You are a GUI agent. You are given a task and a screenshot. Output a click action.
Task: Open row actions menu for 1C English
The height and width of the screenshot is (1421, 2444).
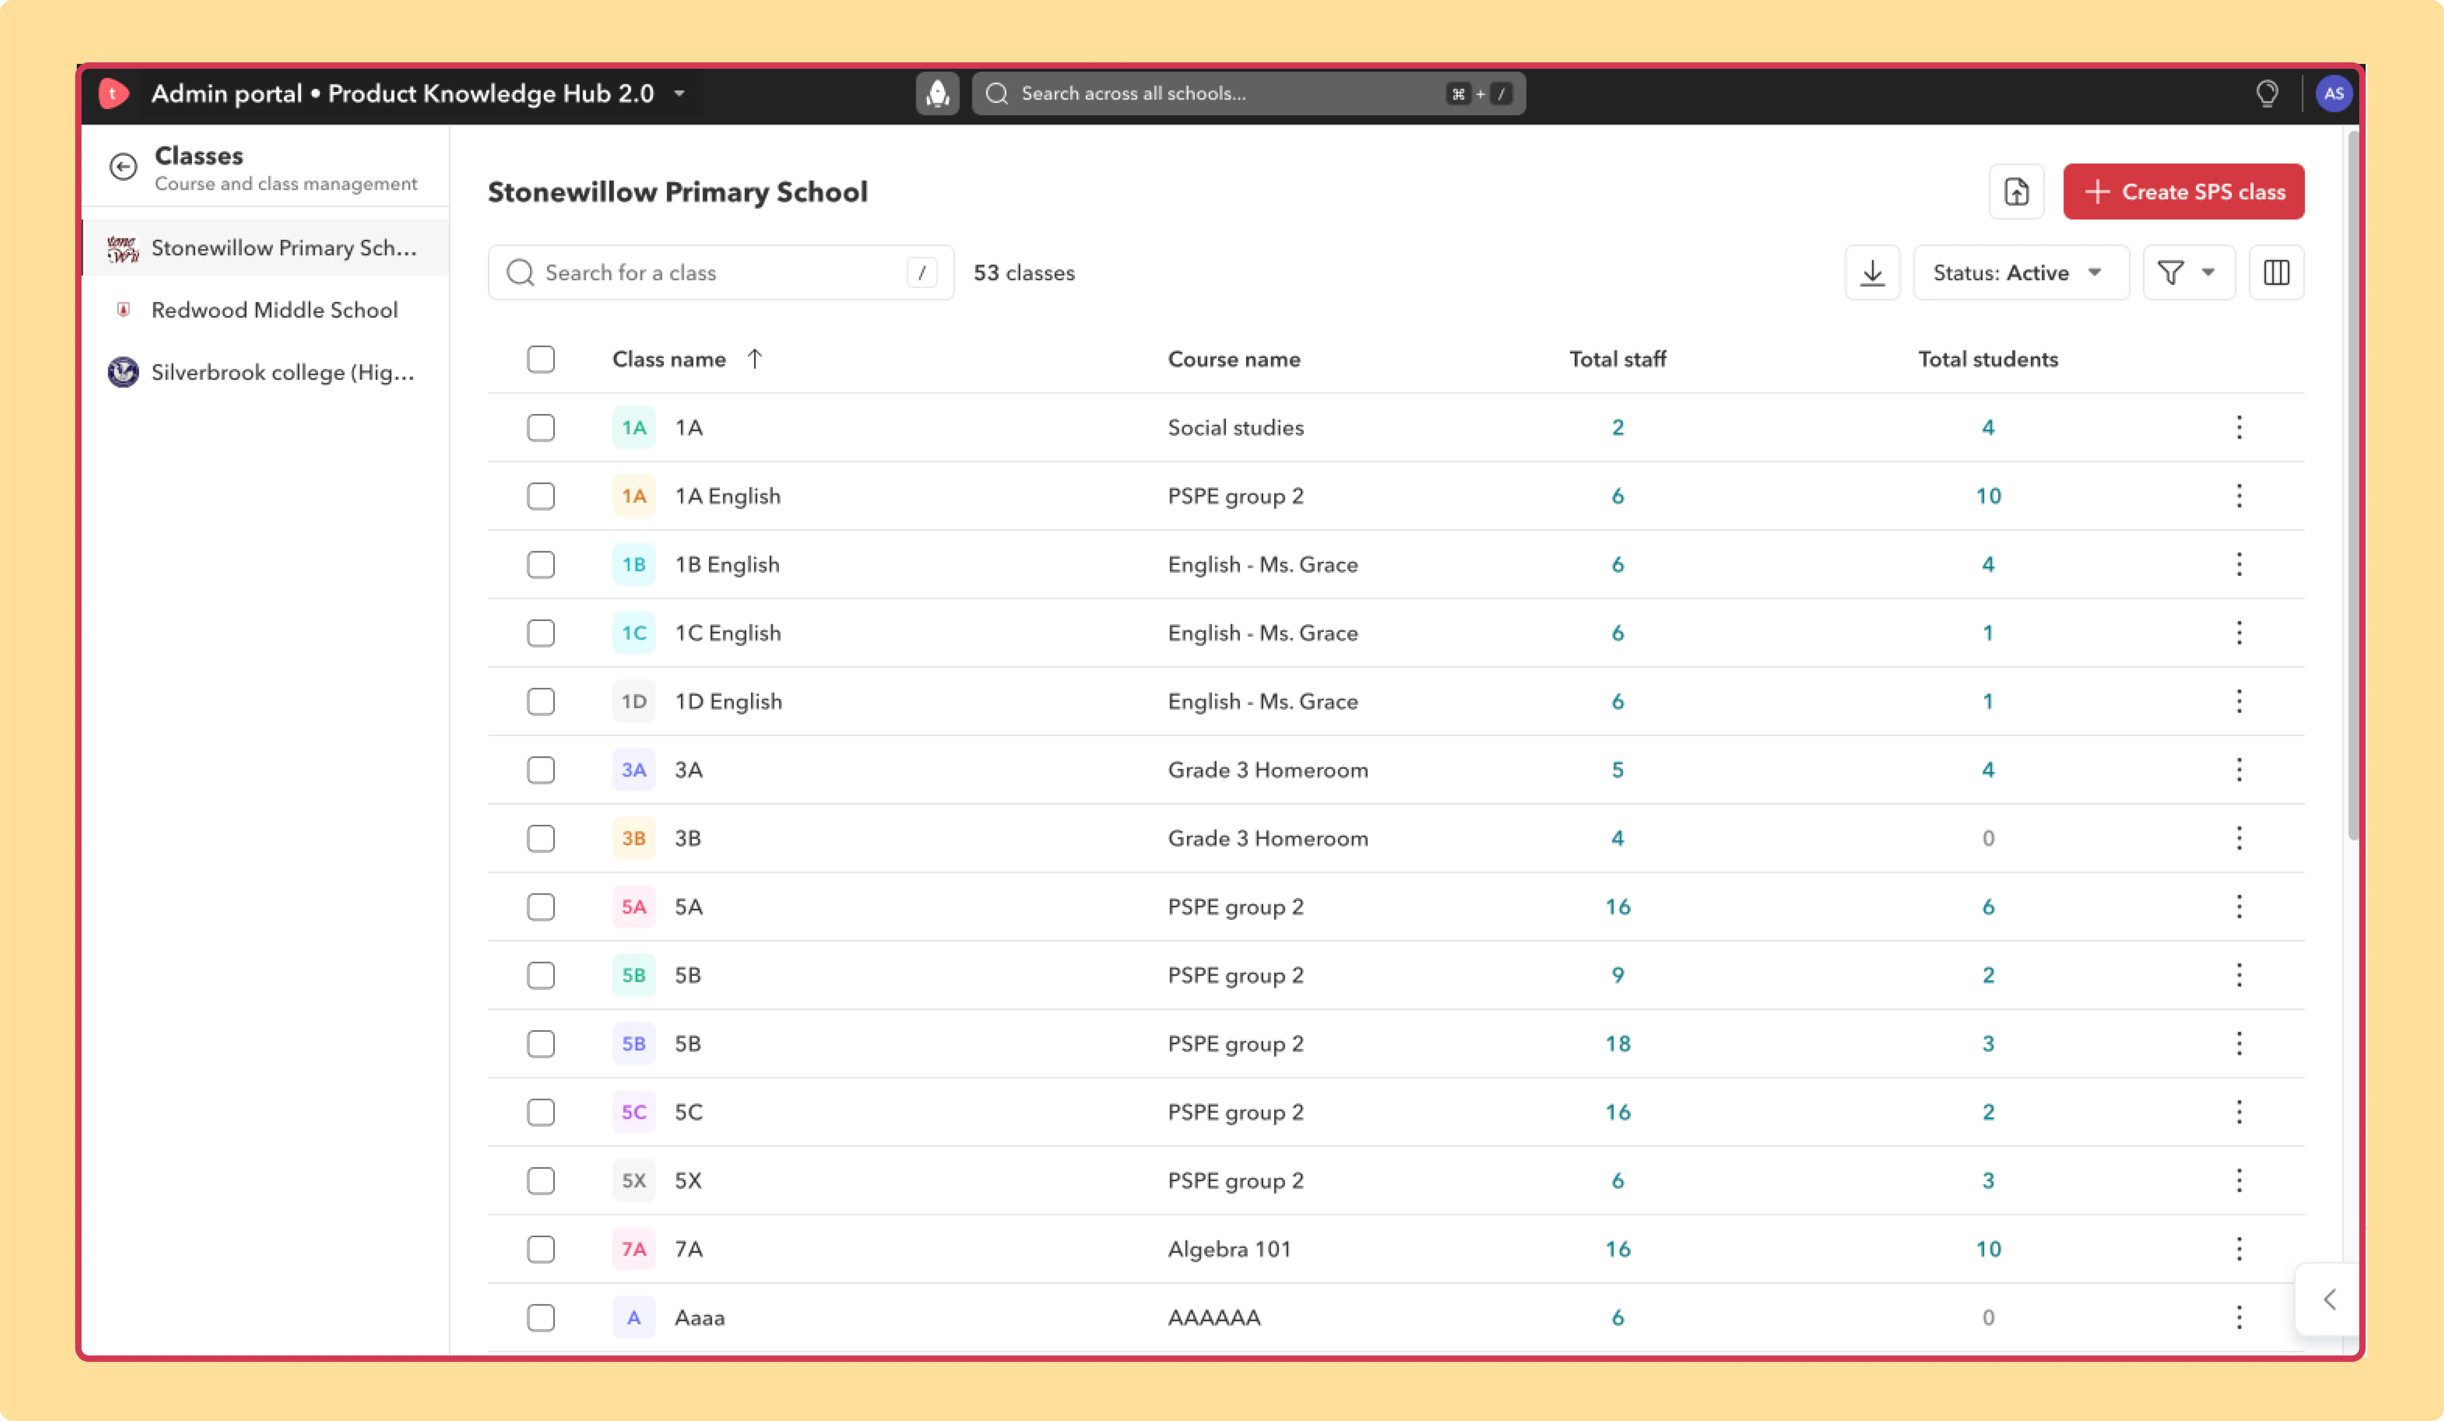(x=2239, y=633)
